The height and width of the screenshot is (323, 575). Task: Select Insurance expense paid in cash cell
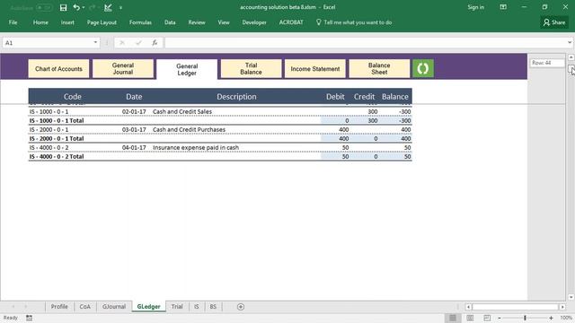[196, 147]
